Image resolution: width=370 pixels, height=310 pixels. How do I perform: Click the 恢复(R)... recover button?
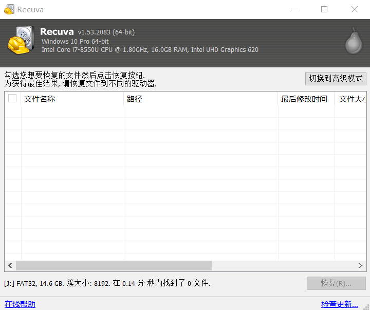336,283
